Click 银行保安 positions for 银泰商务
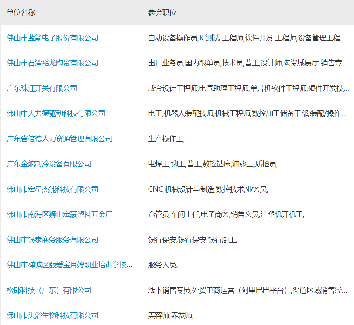 click(193, 240)
